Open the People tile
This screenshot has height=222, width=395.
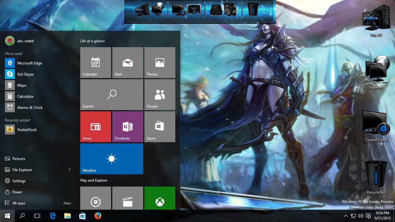(x=160, y=95)
